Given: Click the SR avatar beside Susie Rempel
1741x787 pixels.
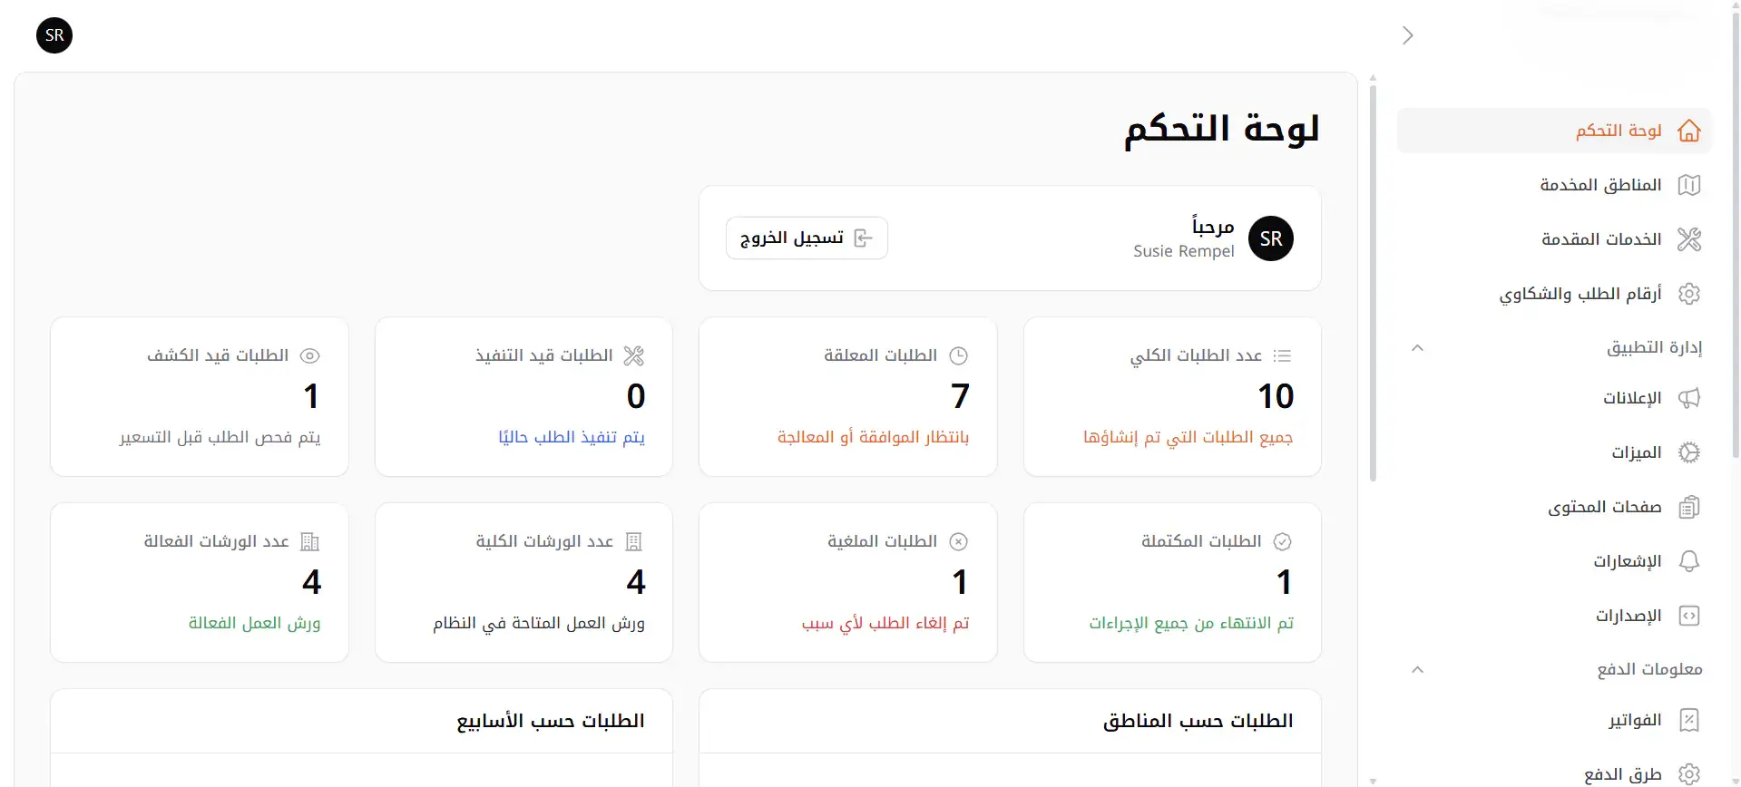Looking at the screenshot, I should tap(1271, 238).
